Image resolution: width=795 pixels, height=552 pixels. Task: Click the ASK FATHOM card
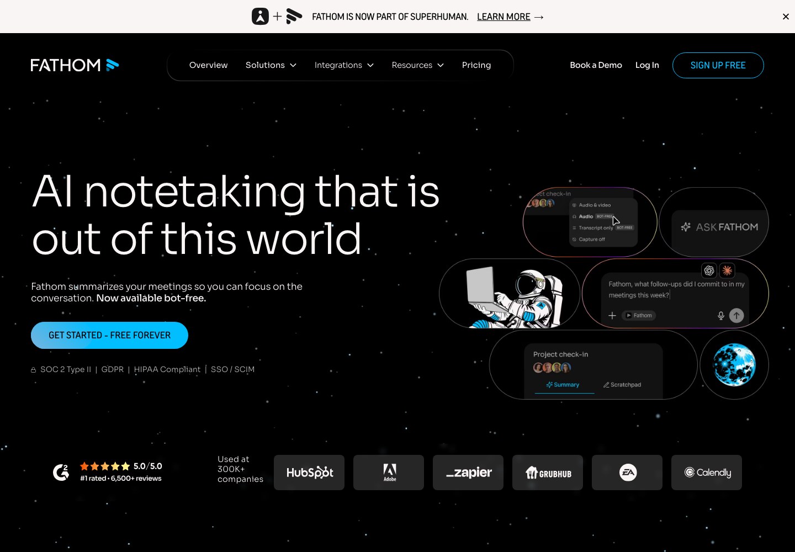click(714, 222)
